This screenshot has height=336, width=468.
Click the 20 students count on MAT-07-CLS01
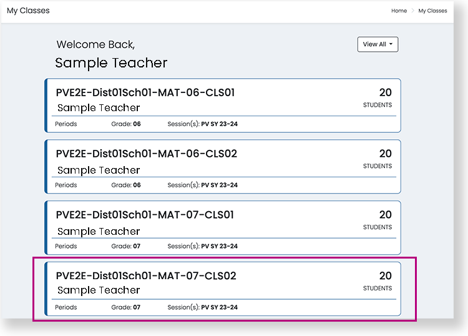pos(385,215)
